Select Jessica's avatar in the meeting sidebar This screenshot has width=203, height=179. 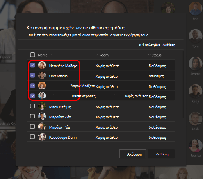pos(195,146)
